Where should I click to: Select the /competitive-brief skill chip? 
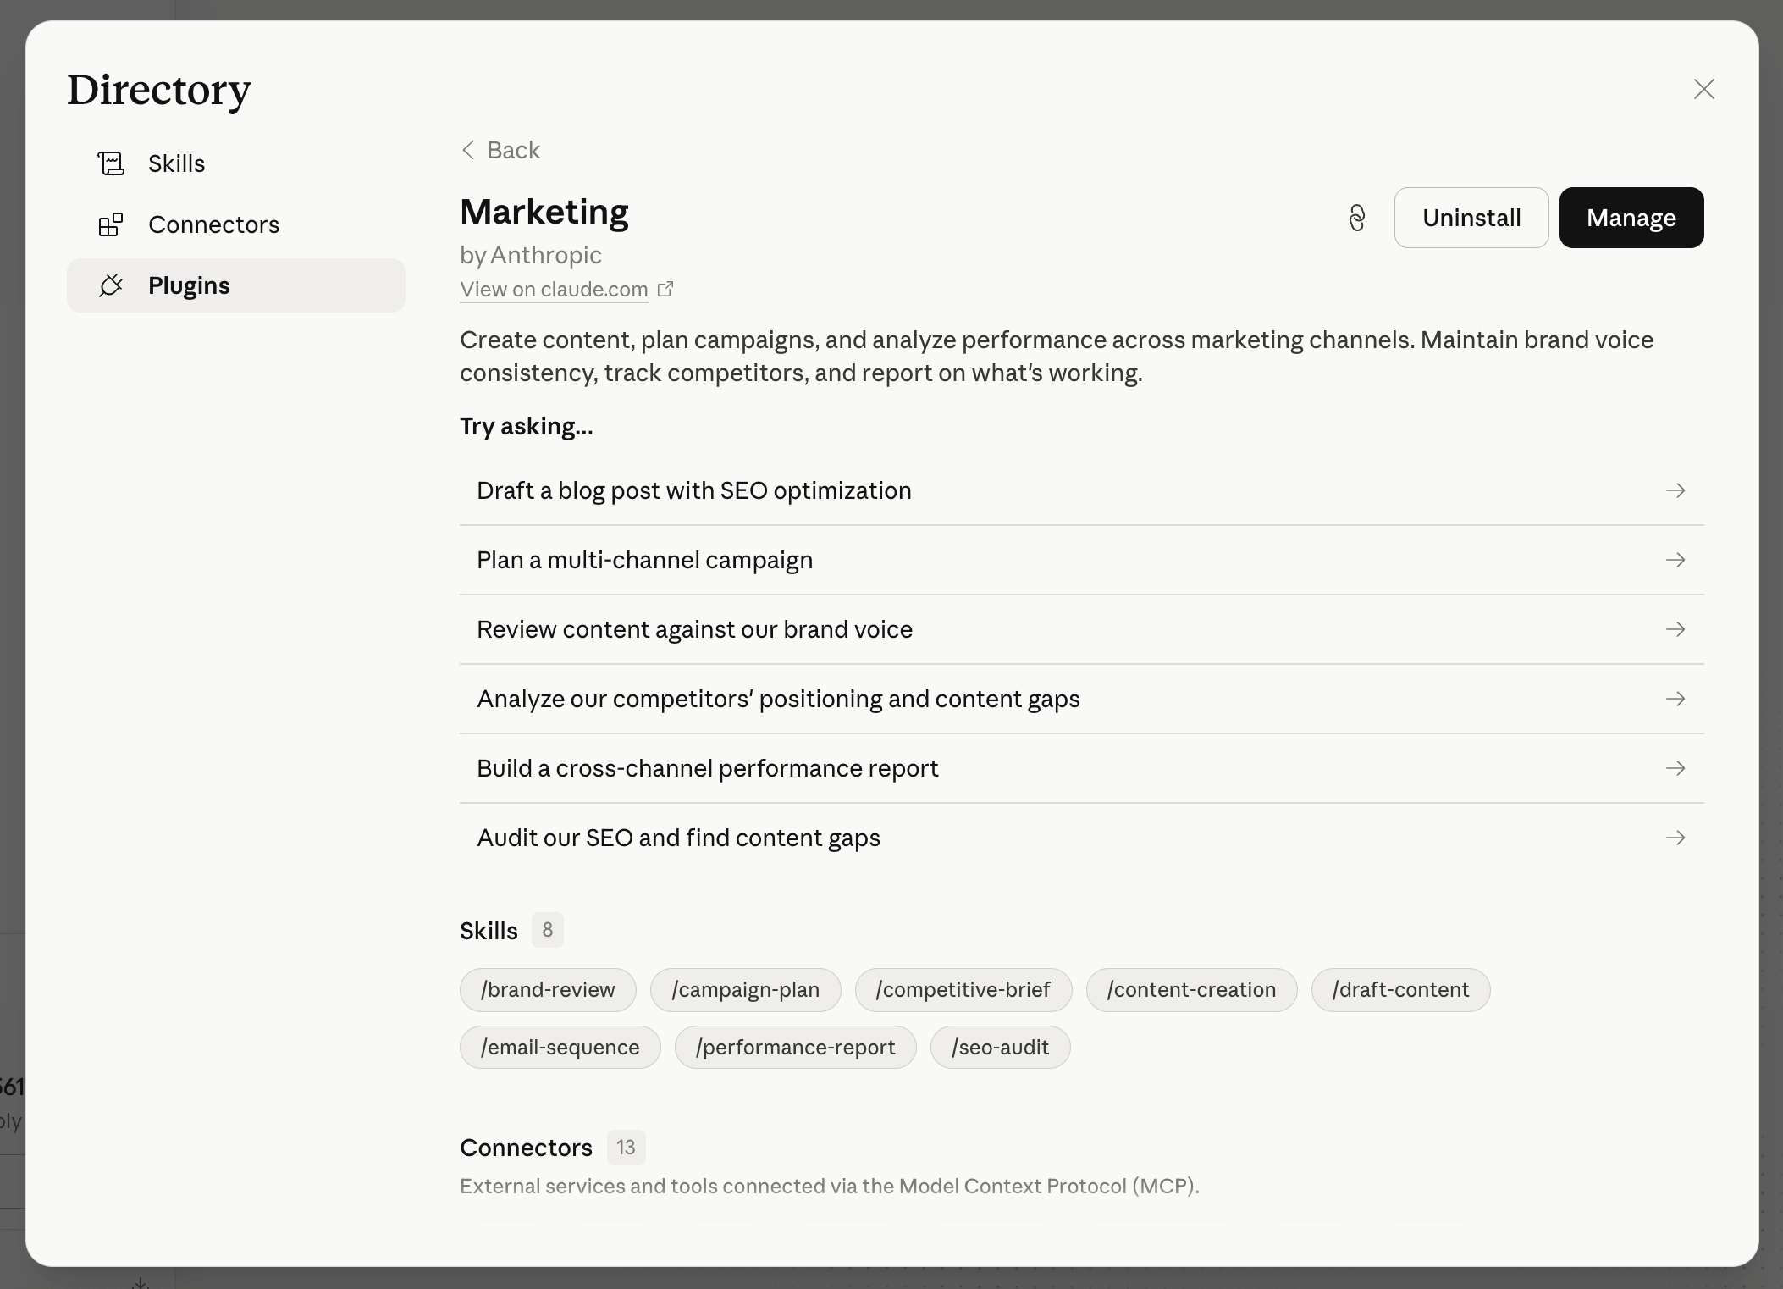(x=963, y=990)
